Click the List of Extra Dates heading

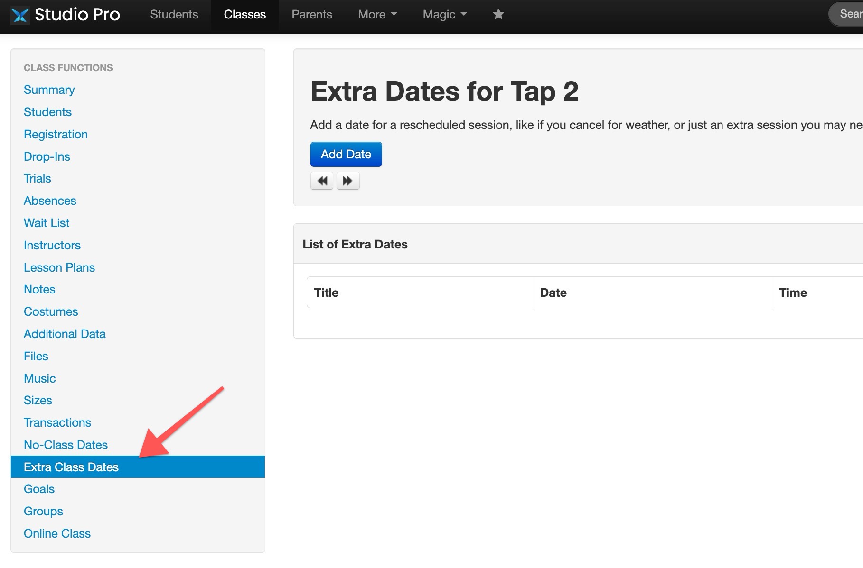click(355, 244)
